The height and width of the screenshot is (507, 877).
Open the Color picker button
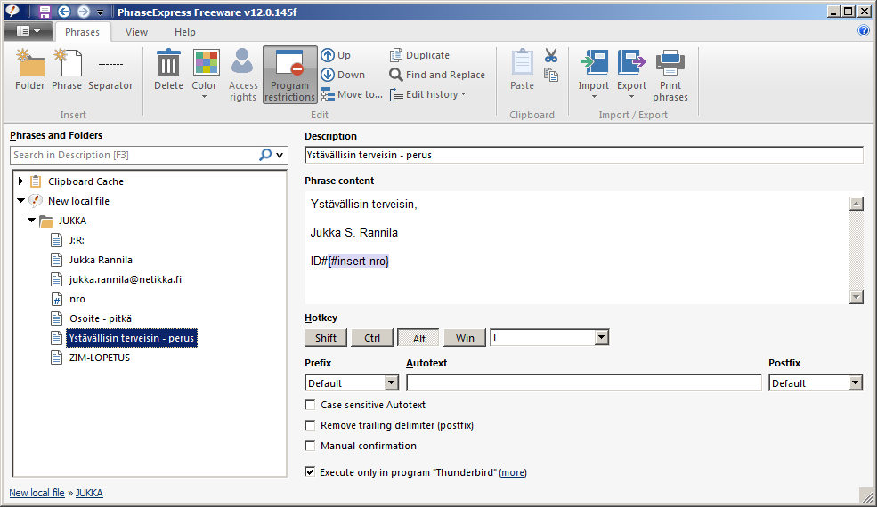pos(204,74)
